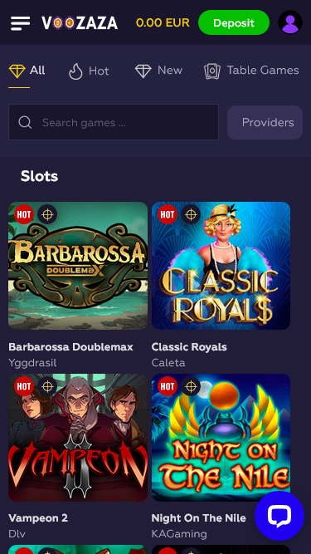Viewport: 311px width, 554px height.
Task: Click the HOT badge on Barbarossa Doublemax
Action: click(24, 214)
